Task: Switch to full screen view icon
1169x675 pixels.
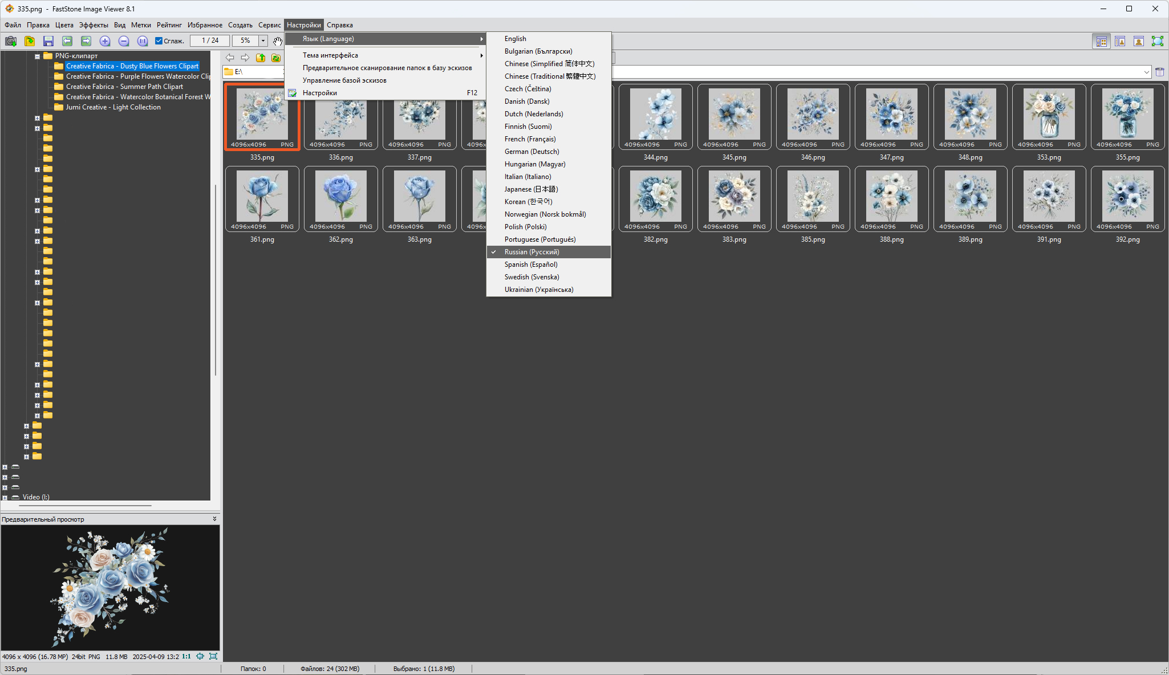Action: [x=1157, y=41]
